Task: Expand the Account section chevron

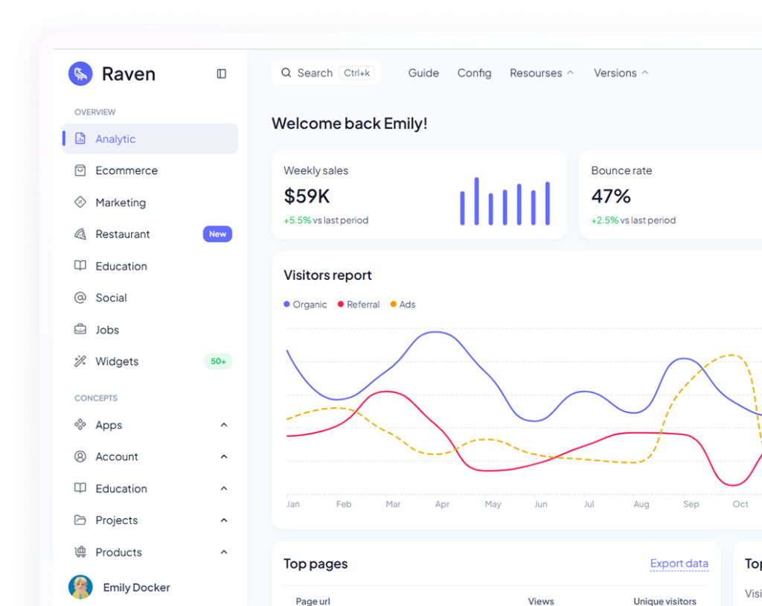Action: pos(224,456)
